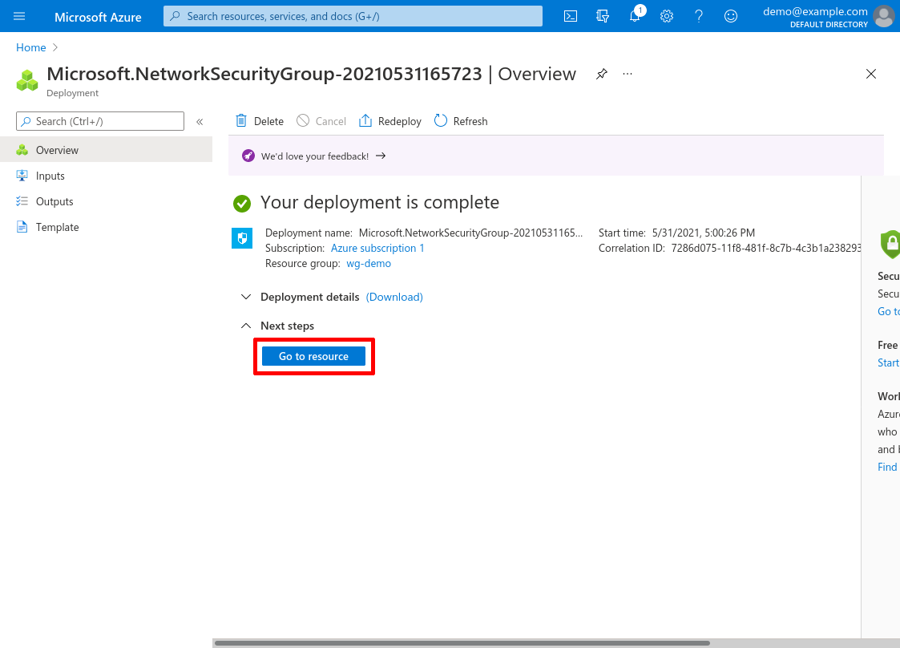This screenshot has width=900, height=648.
Task: Focus the global search resources box
Action: click(353, 16)
